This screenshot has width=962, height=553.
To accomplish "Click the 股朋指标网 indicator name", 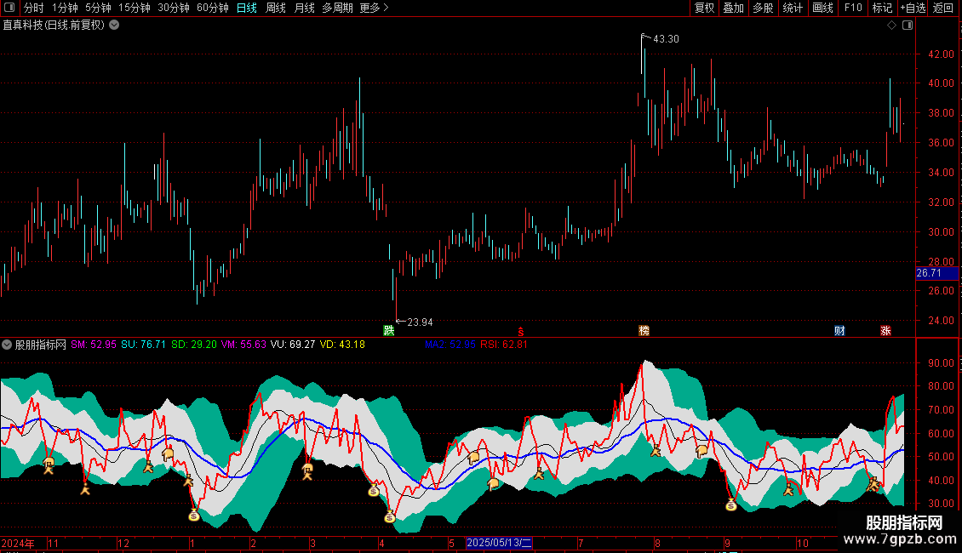I will (41, 345).
